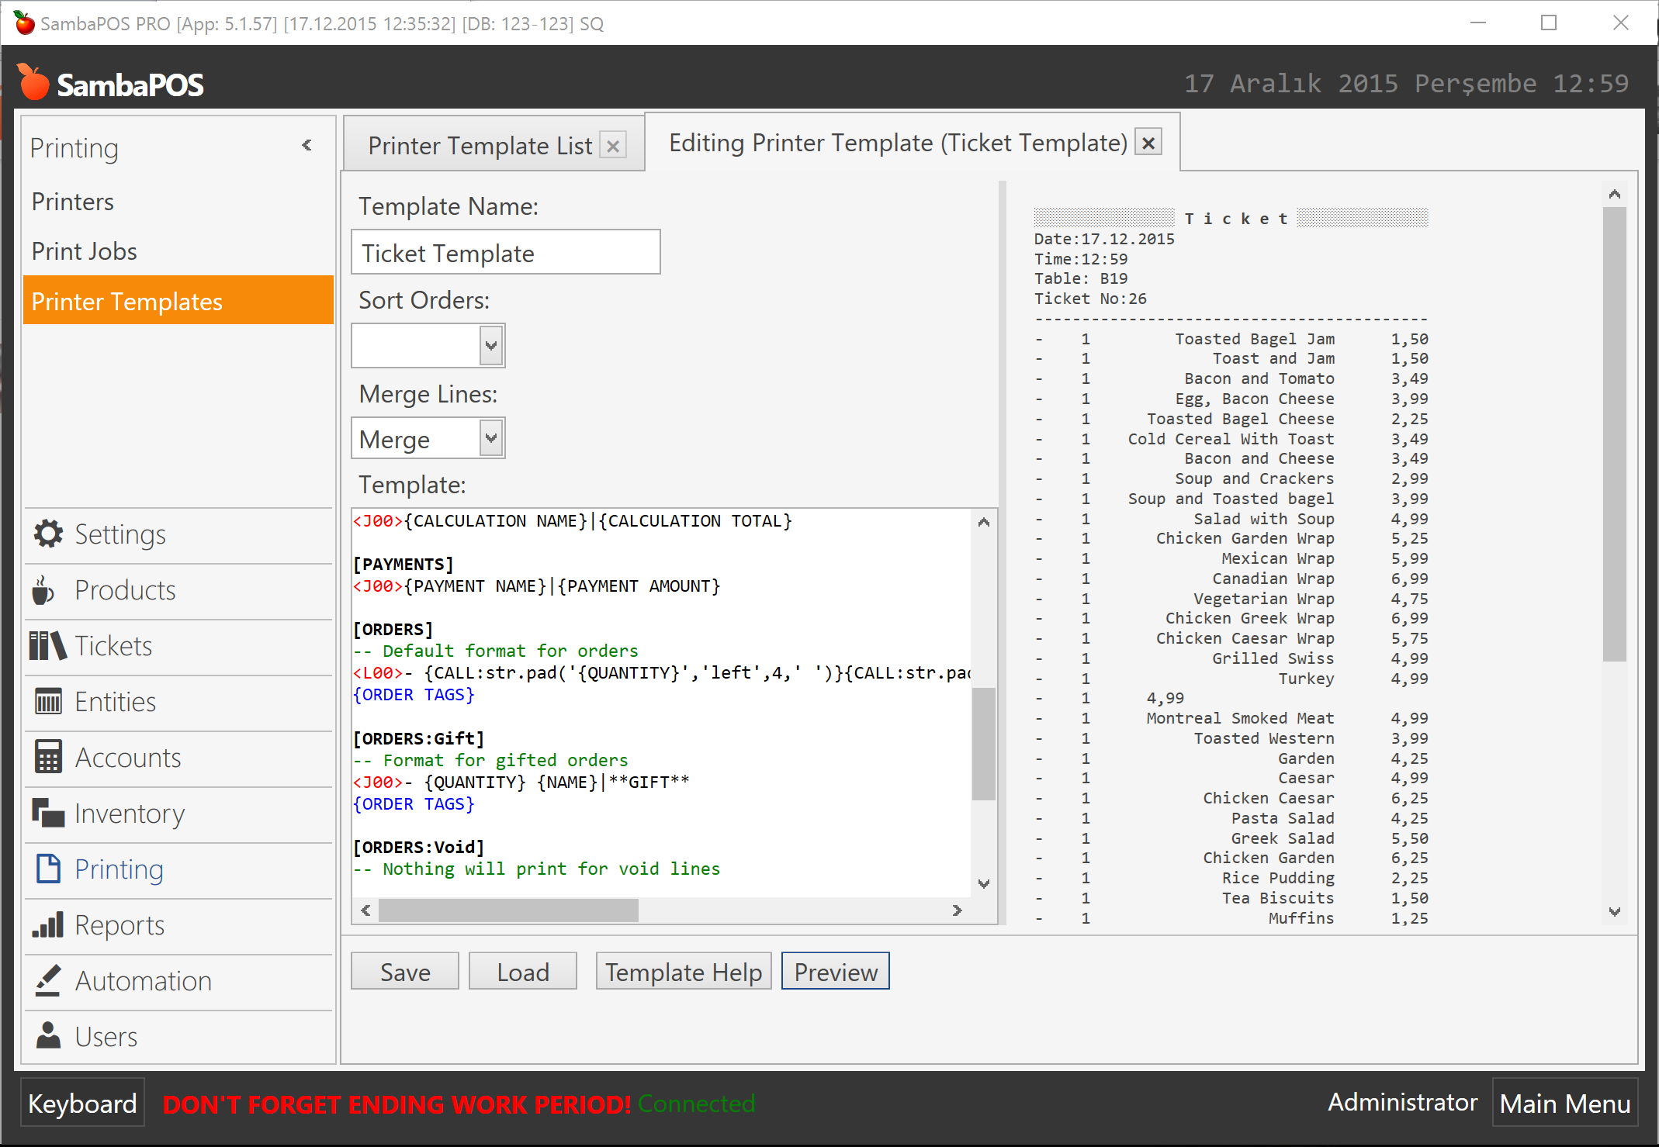Open the Settings gear icon
Screen dimensions: 1659x1147
(48, 534)
